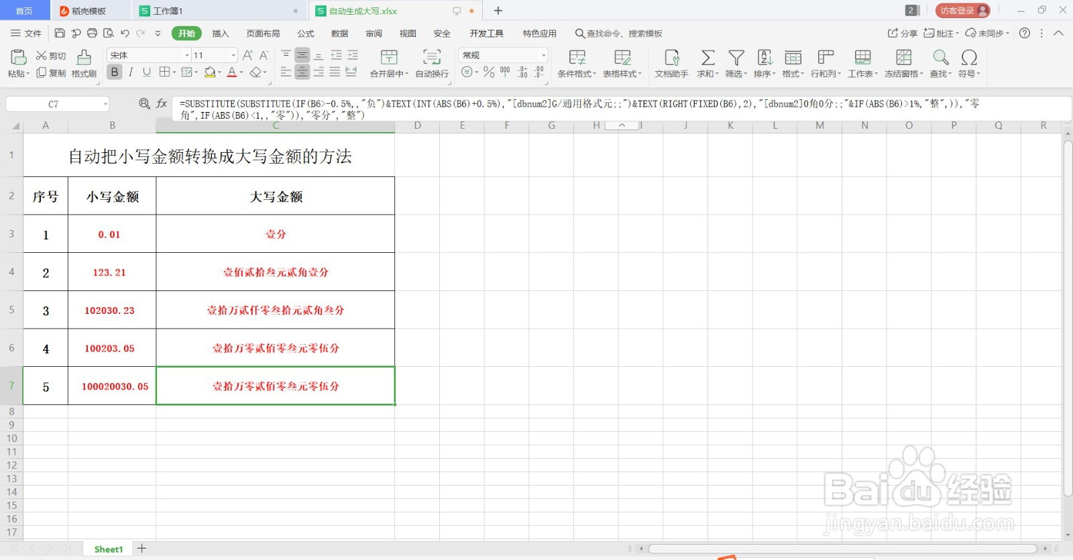Switch to the 页面布局 ribbon tab
The width and height of the screenshot is (1073, 560).
point(263,34)
